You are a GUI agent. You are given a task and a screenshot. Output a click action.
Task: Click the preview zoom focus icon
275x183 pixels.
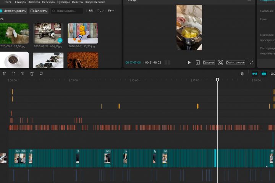(220, 63)
